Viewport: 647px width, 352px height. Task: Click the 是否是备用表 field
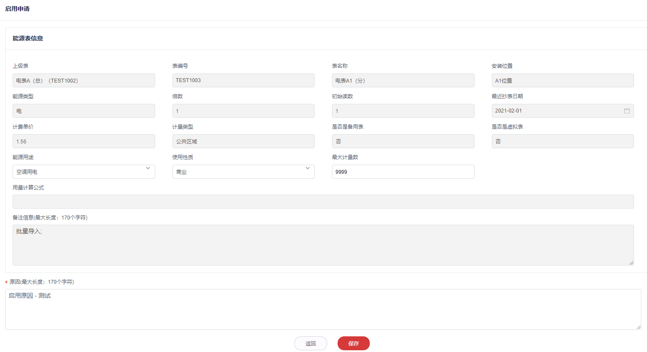click(x=403, y=141)
